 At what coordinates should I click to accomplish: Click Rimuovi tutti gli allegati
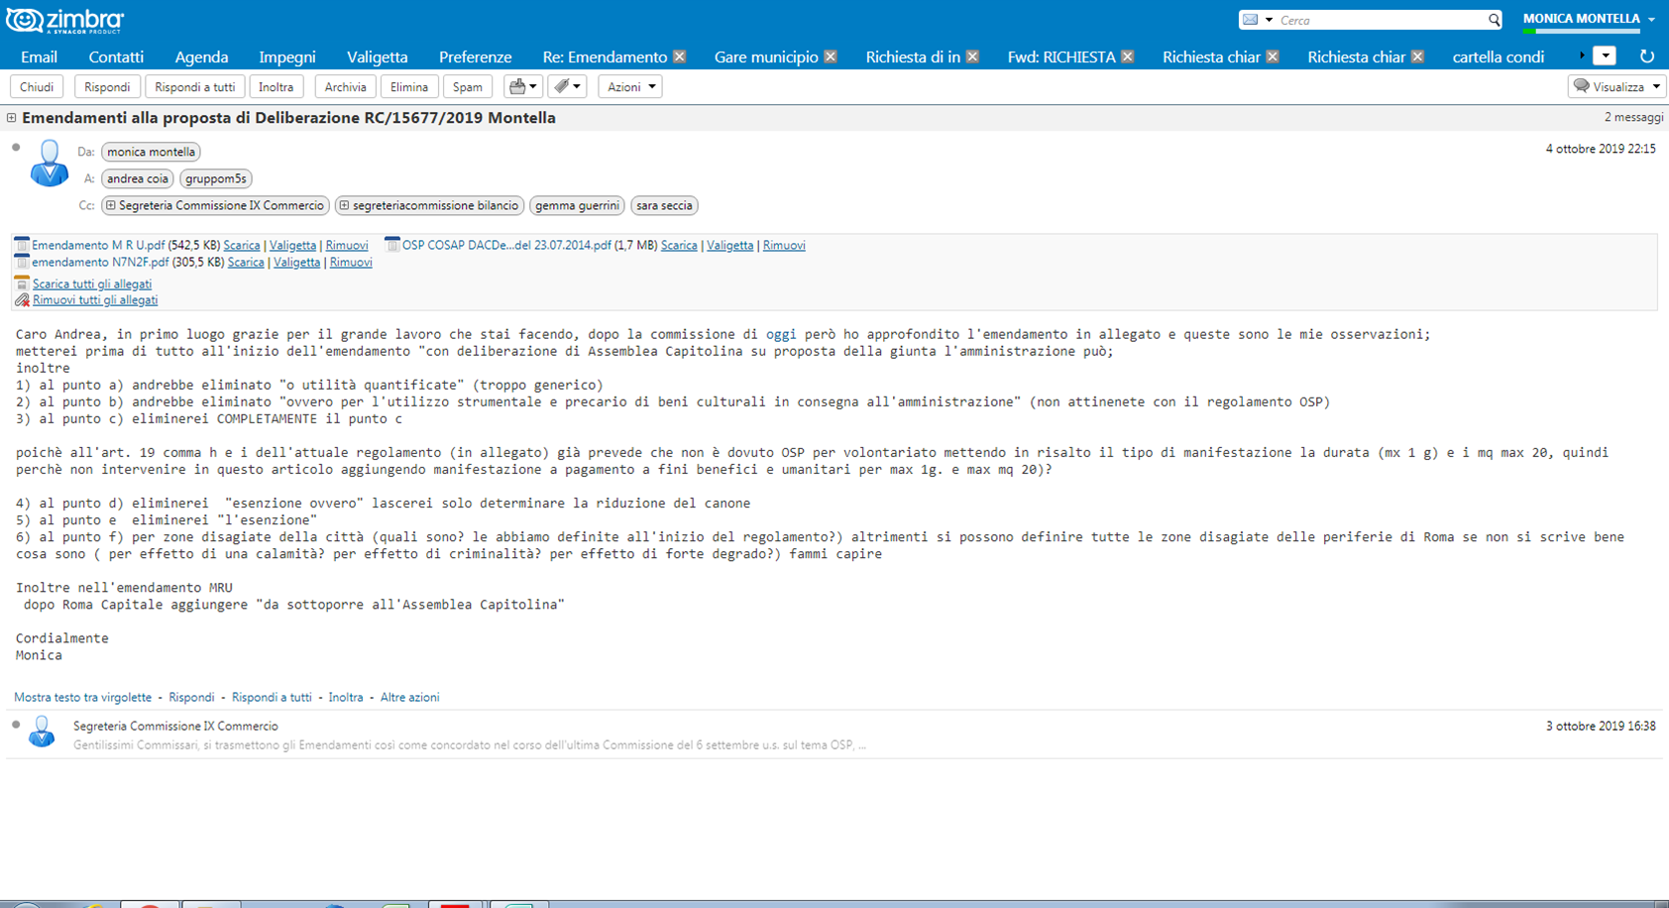(x=95, y=300)
